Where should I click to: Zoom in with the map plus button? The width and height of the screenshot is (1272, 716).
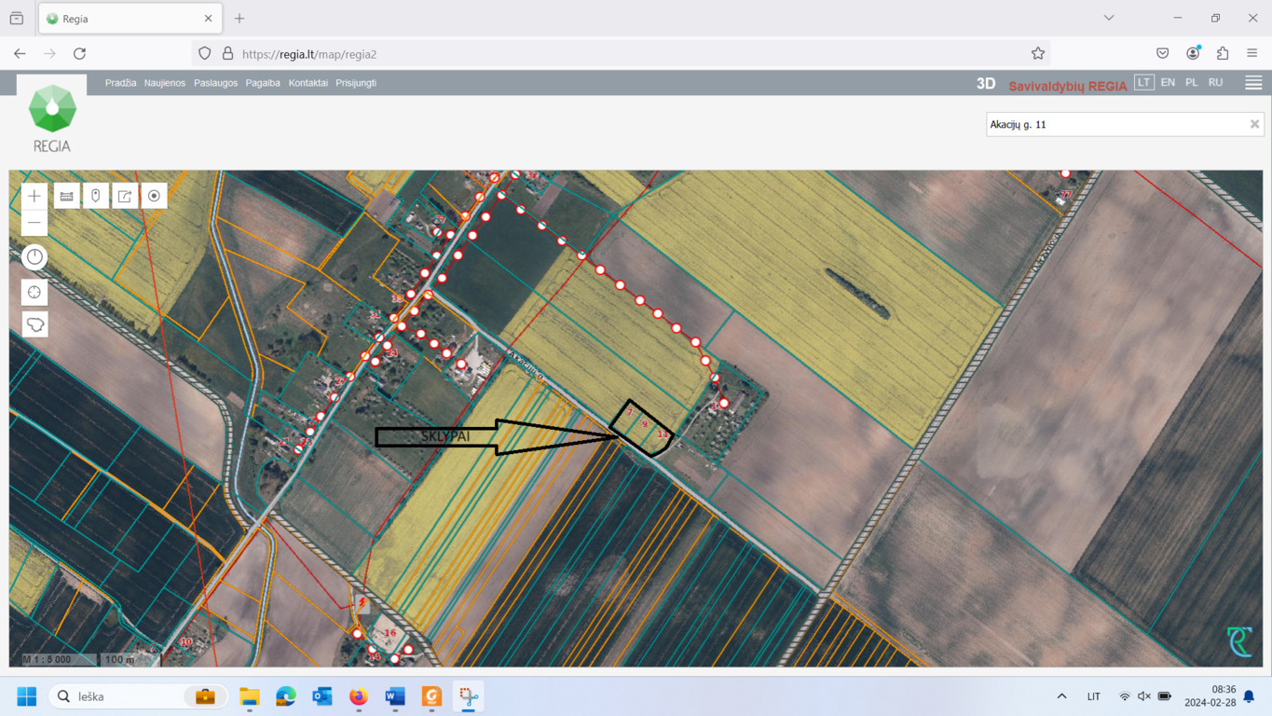[x=34, y=196]
